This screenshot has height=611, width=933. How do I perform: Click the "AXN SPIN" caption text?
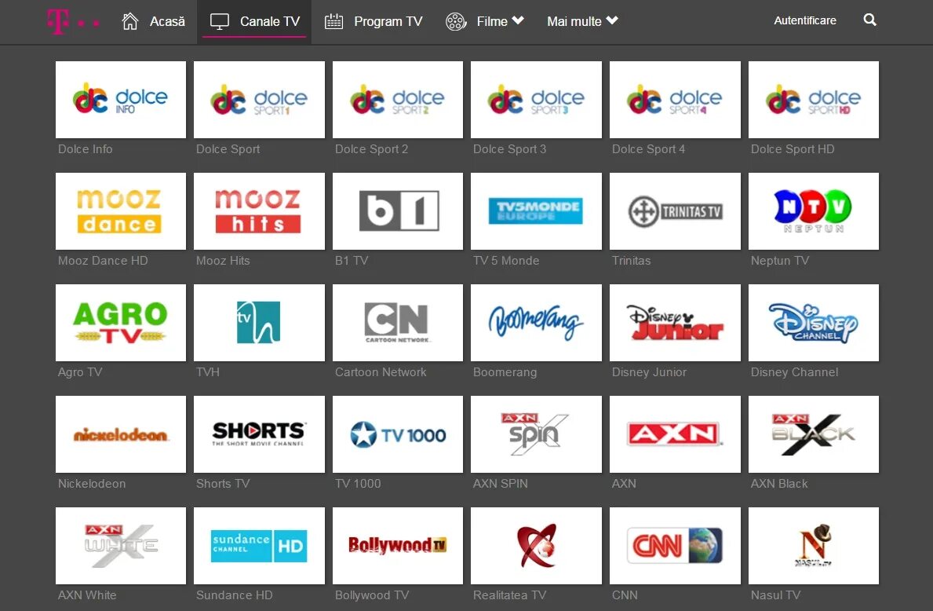[501, 484]
